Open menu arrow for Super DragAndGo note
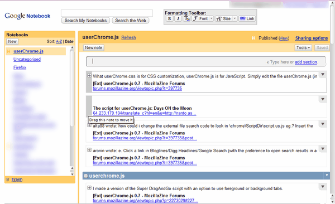This screenshot has height=204, width=335. [323, 187]
